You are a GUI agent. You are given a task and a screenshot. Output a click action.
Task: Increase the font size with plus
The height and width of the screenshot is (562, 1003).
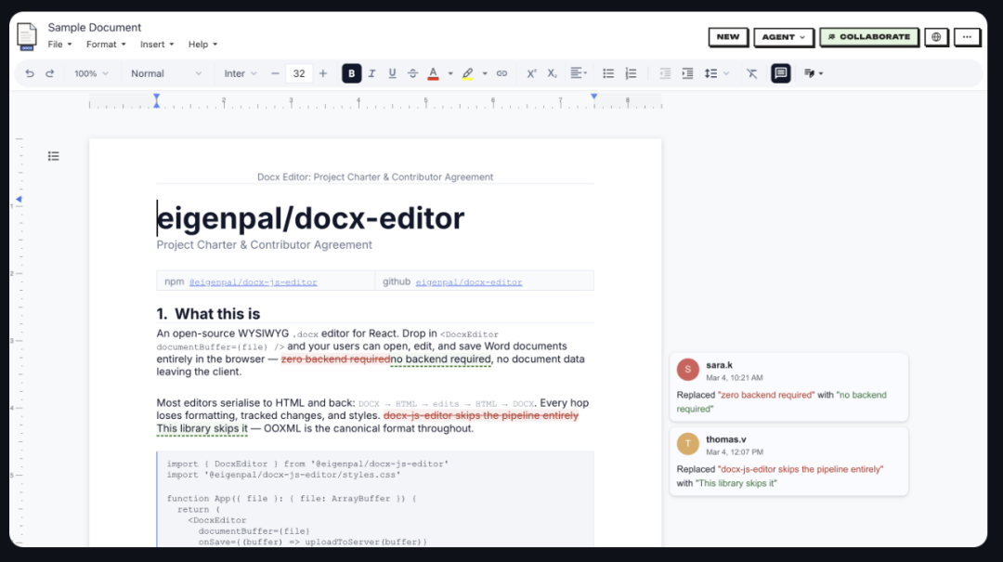323,73
